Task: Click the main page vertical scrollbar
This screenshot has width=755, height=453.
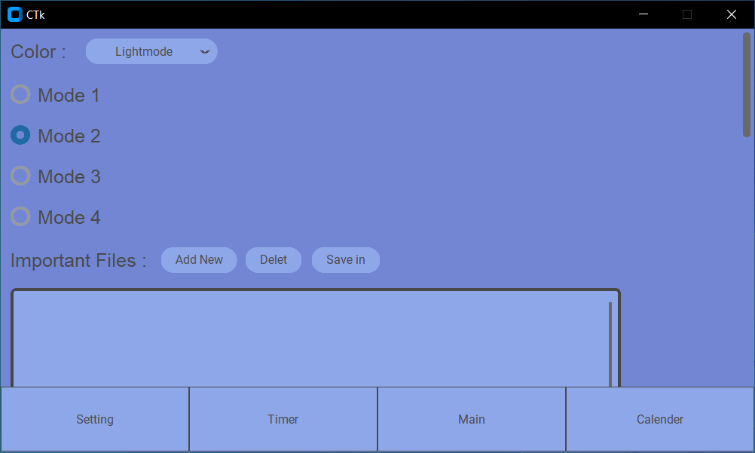Action: 747,85
